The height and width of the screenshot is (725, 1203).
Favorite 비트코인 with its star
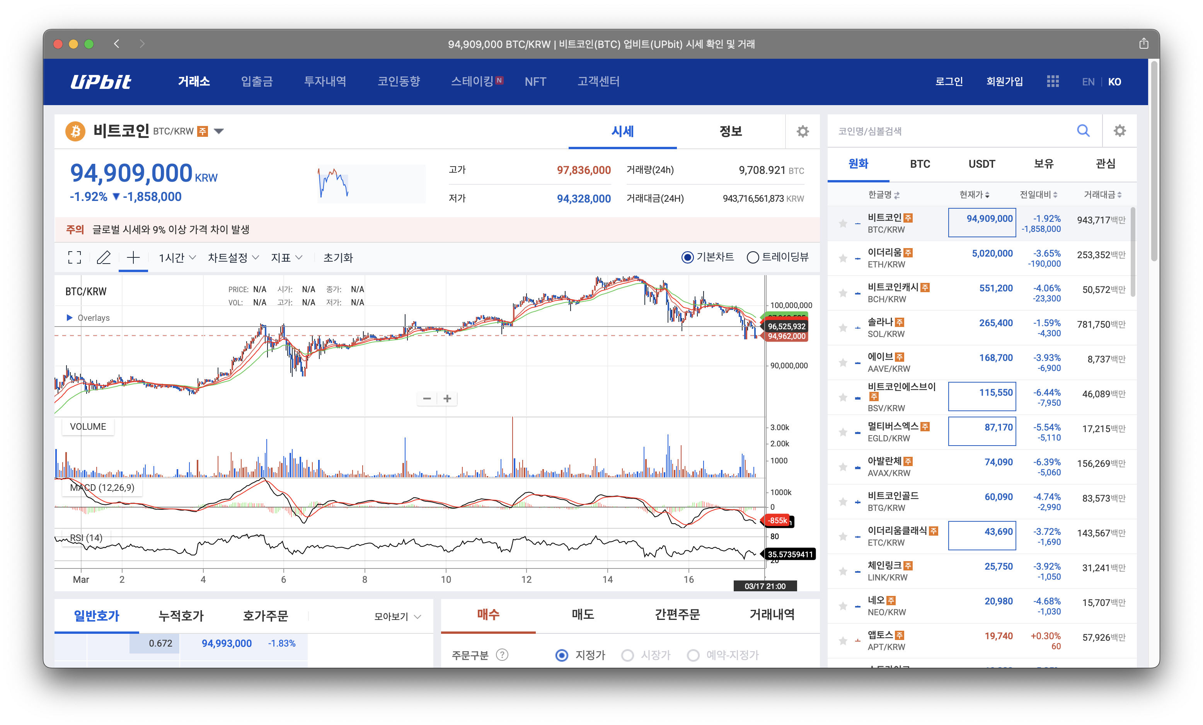(x=843, y=224)
